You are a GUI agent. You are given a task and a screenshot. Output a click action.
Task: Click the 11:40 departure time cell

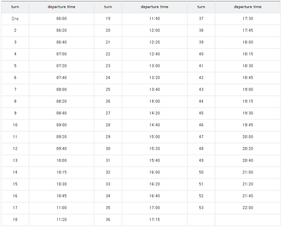155,19
